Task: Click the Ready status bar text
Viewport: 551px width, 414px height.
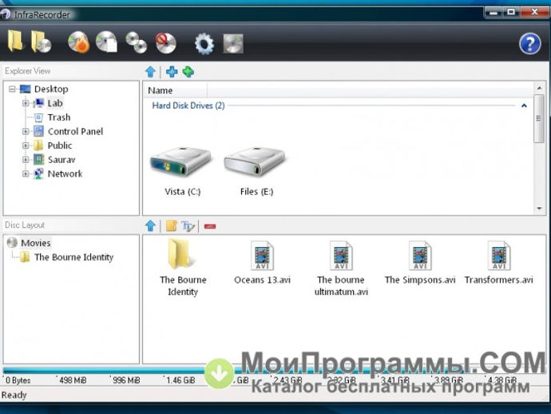Action: (x=14, y=395)
